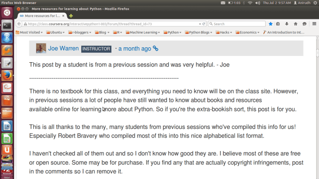Expand r-bloggers bookmarks folder
319x179 pixels.
click(x=80, y=32)
